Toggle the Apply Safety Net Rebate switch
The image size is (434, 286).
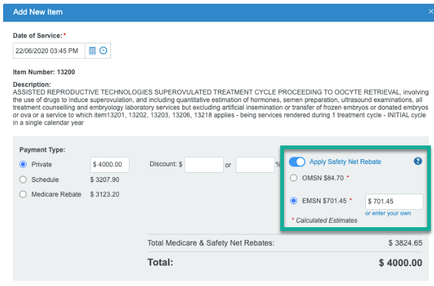pos(297,162)
